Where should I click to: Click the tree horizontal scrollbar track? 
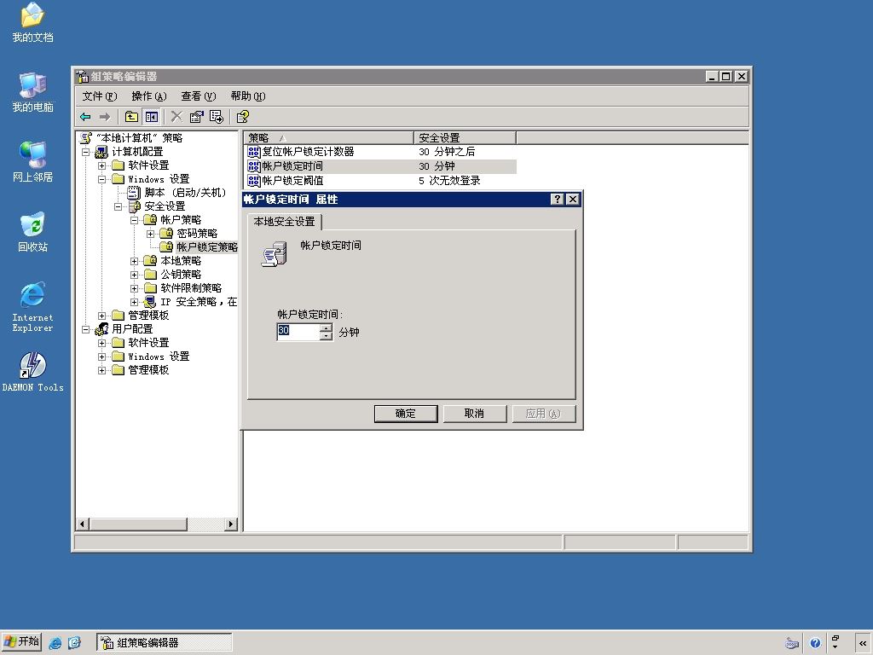click(x=206, y=525)
